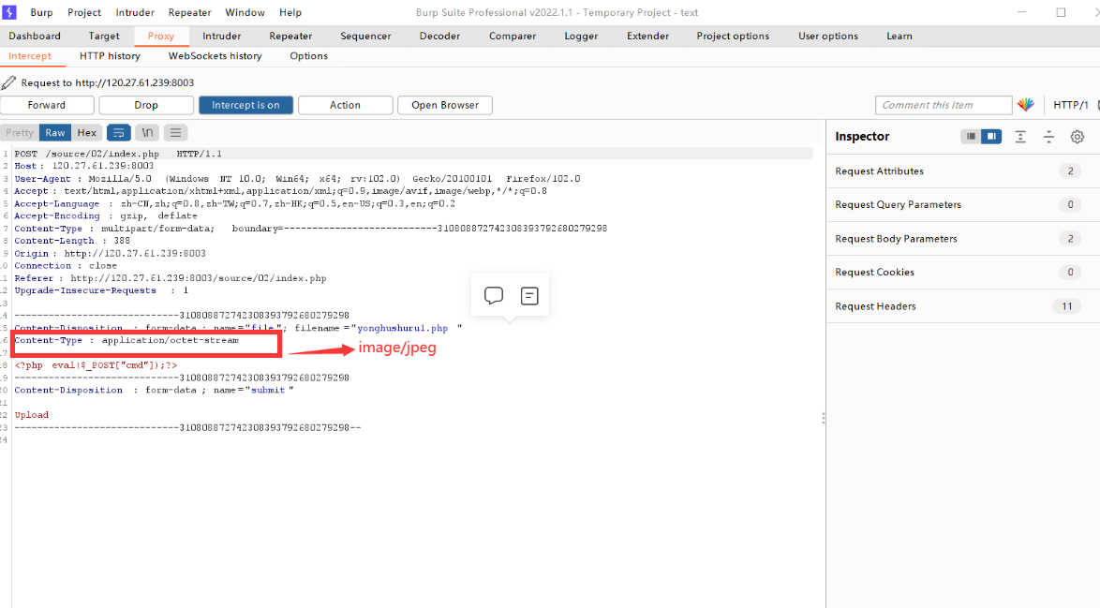Switch to the User options tab
This screenshot has width=1100, height=608.
coord(827,36)
